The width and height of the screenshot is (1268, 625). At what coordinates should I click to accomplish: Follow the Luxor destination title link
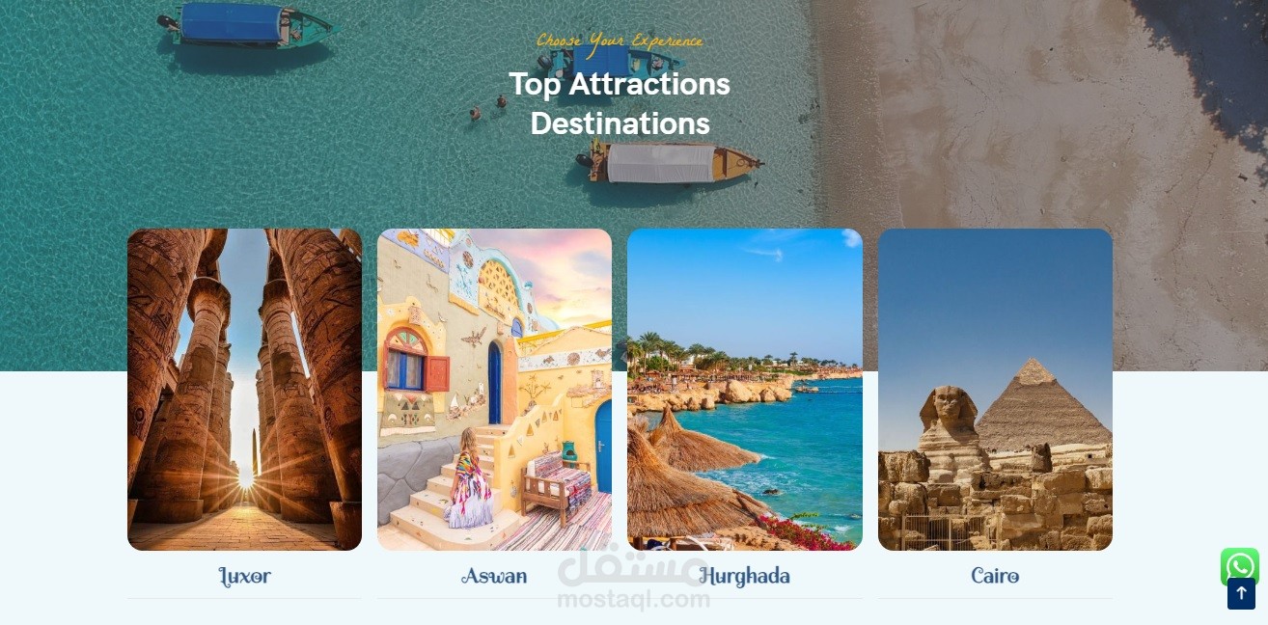(x=244, y=577)
